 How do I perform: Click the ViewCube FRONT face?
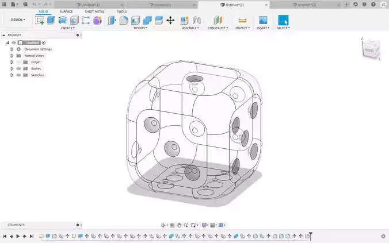point(369,51)
